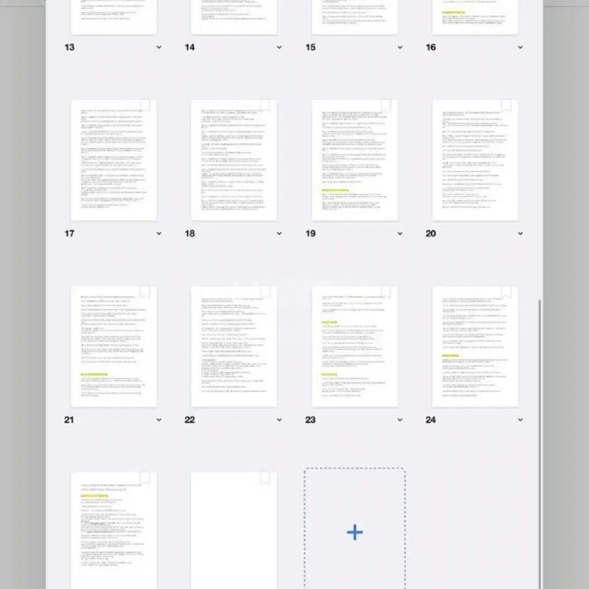Screen dimensions: 589x589
Task: Show the page 23 options menu chevron
Action: coord(399,420)
